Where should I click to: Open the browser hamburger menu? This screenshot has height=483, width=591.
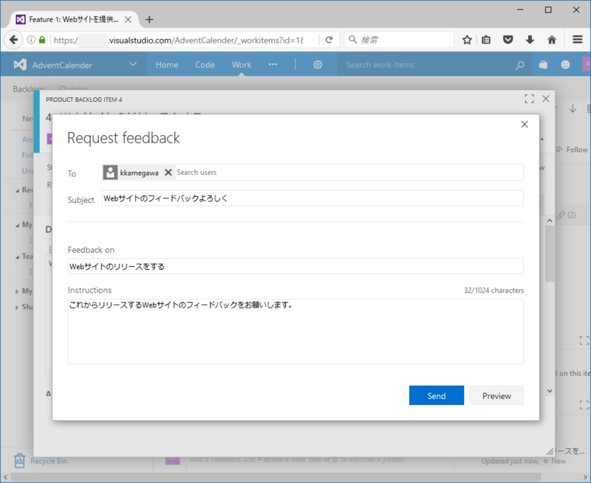click(x=578, y=40)
